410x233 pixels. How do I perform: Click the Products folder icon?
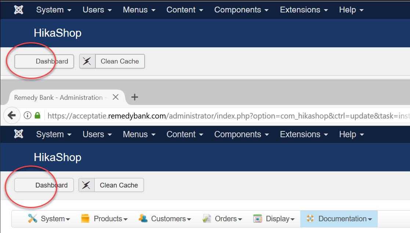(x=85, y=218)
